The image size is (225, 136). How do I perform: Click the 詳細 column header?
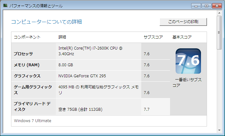(x=62, y=37)
